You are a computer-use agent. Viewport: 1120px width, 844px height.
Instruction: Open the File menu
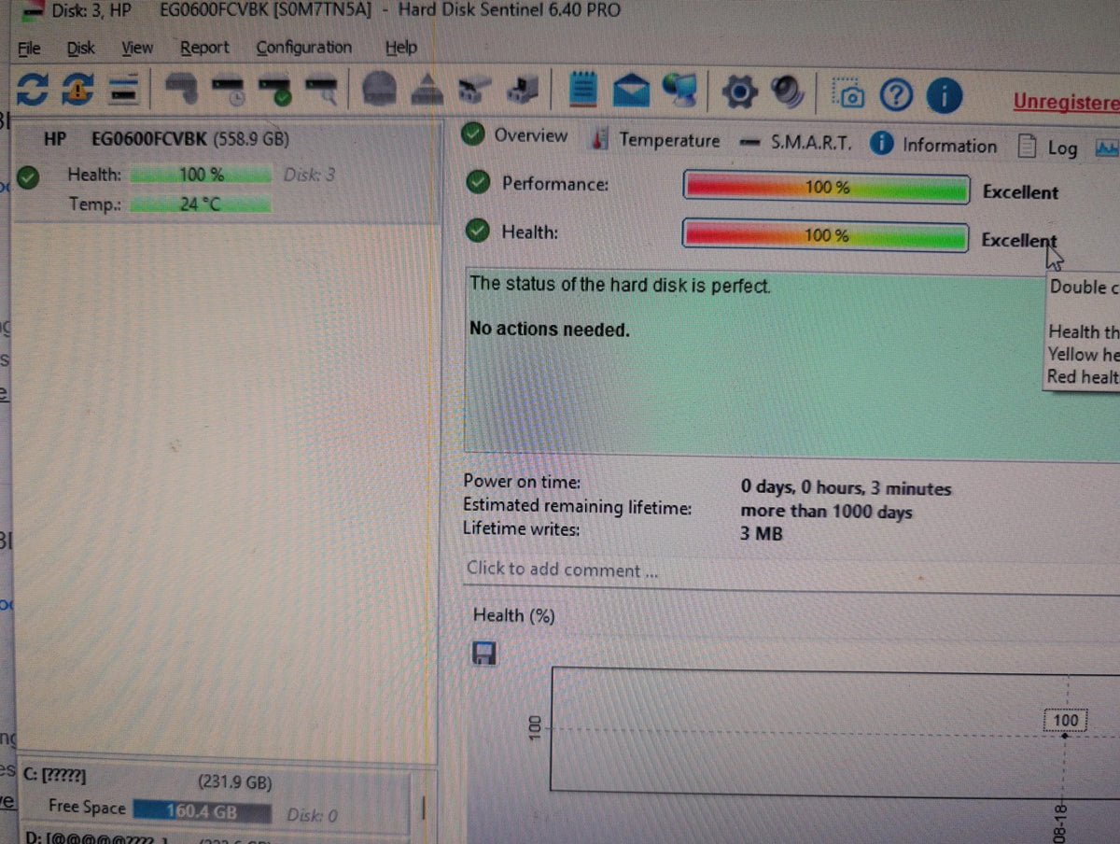coord(29,49)
